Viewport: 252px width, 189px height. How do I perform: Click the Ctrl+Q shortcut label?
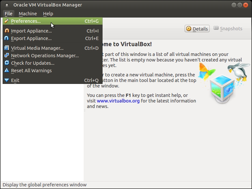click(91, 80)
